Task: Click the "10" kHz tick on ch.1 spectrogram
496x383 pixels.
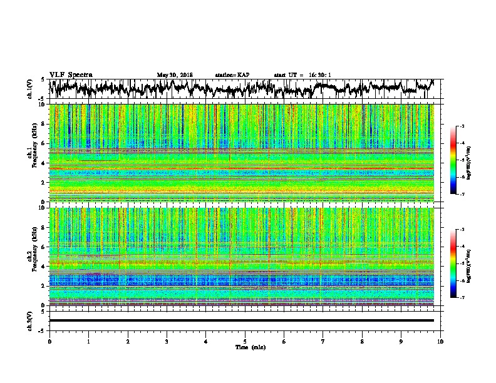Action: click(x=43, y=105)
